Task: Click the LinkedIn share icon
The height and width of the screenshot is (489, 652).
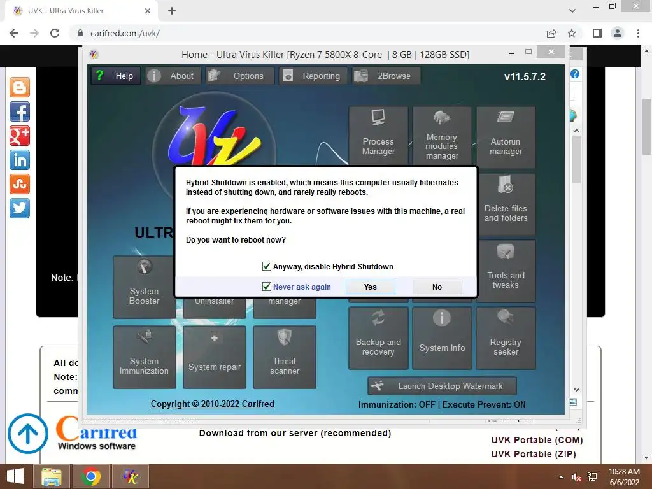Action: (20, 160)
